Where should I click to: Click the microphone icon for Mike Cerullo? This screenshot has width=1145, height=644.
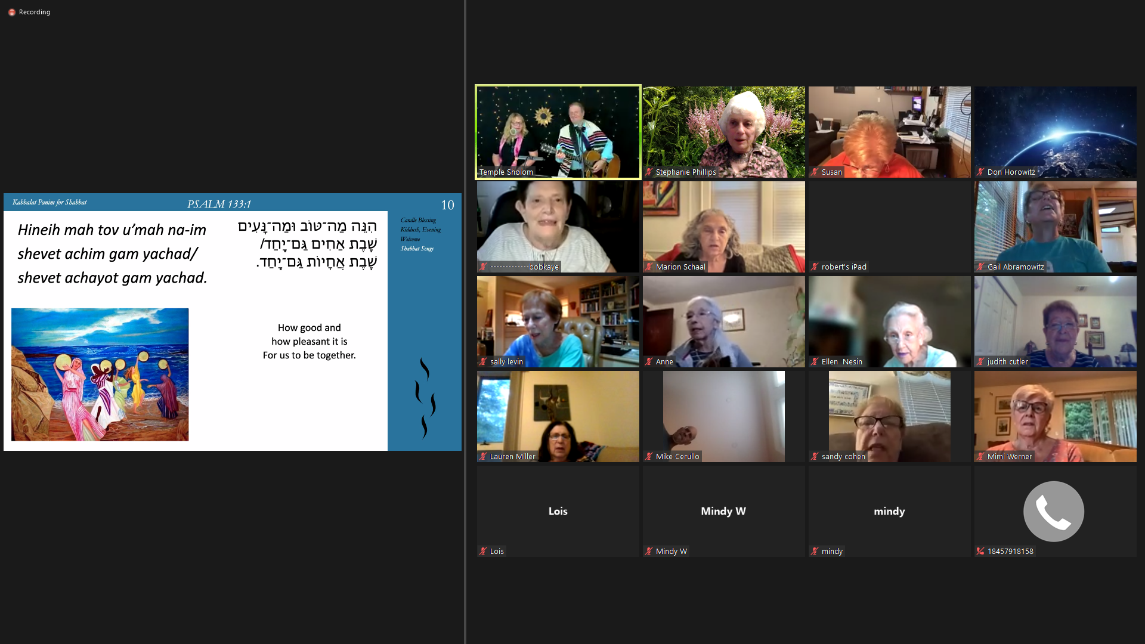click(x=649, y=456)
